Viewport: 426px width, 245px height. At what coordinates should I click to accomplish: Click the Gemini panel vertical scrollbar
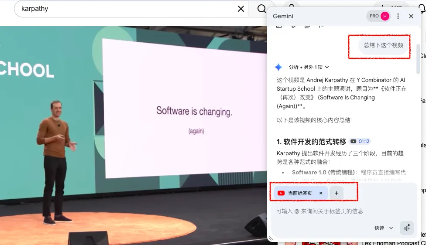click(418, 58)
